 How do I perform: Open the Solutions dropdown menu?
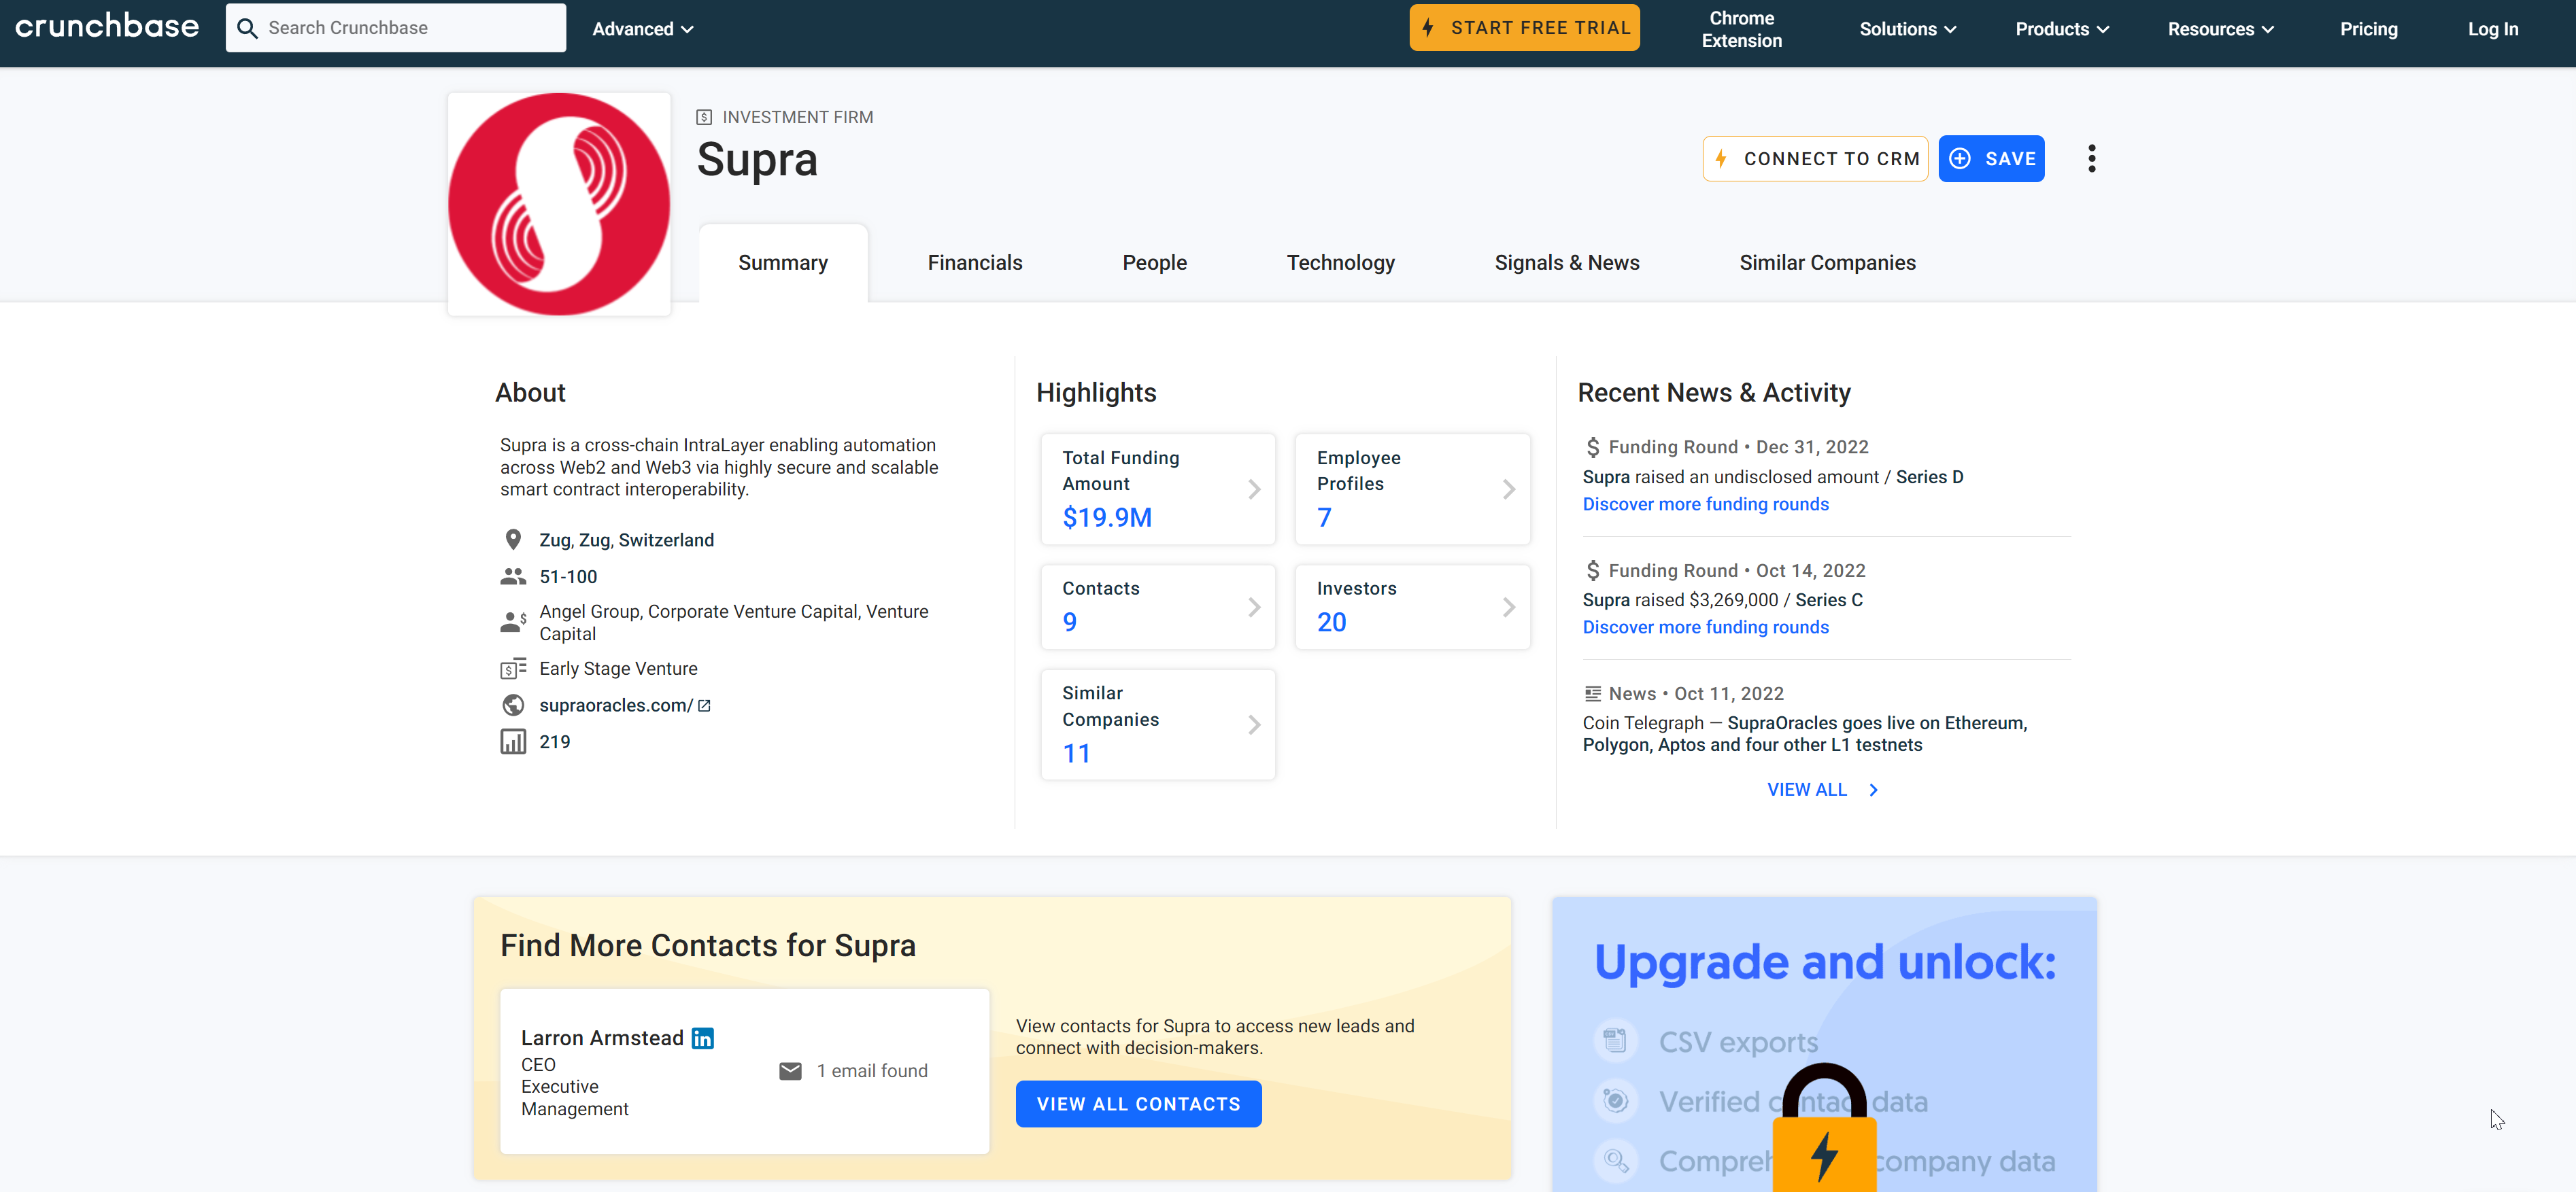click(1907, 29)
